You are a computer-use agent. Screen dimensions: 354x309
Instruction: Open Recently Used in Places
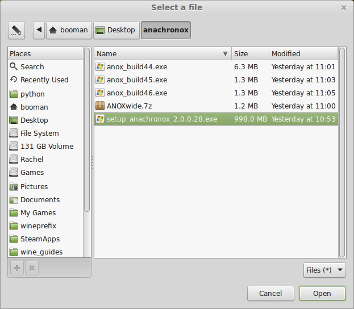click(x=45, y=80)
